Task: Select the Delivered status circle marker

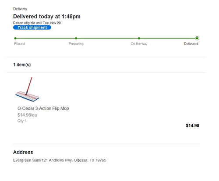Action: point(197,38)
